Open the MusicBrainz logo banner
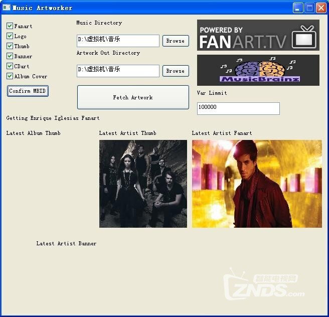Viewport: 329px width, 317px height. pyautogui.click(x=258, y=70)
